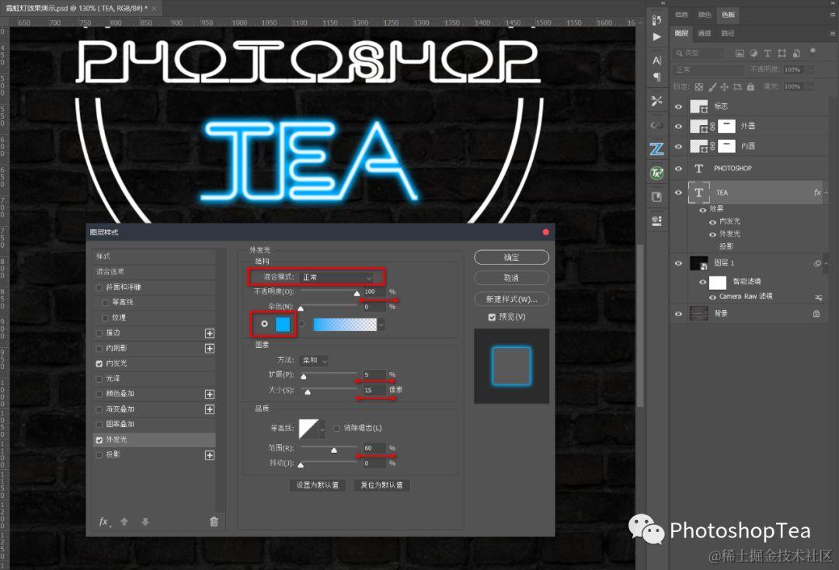This screenshot has height=570, width=839.
Task: Click the lock position icon
Action: (x=725, y=87)
